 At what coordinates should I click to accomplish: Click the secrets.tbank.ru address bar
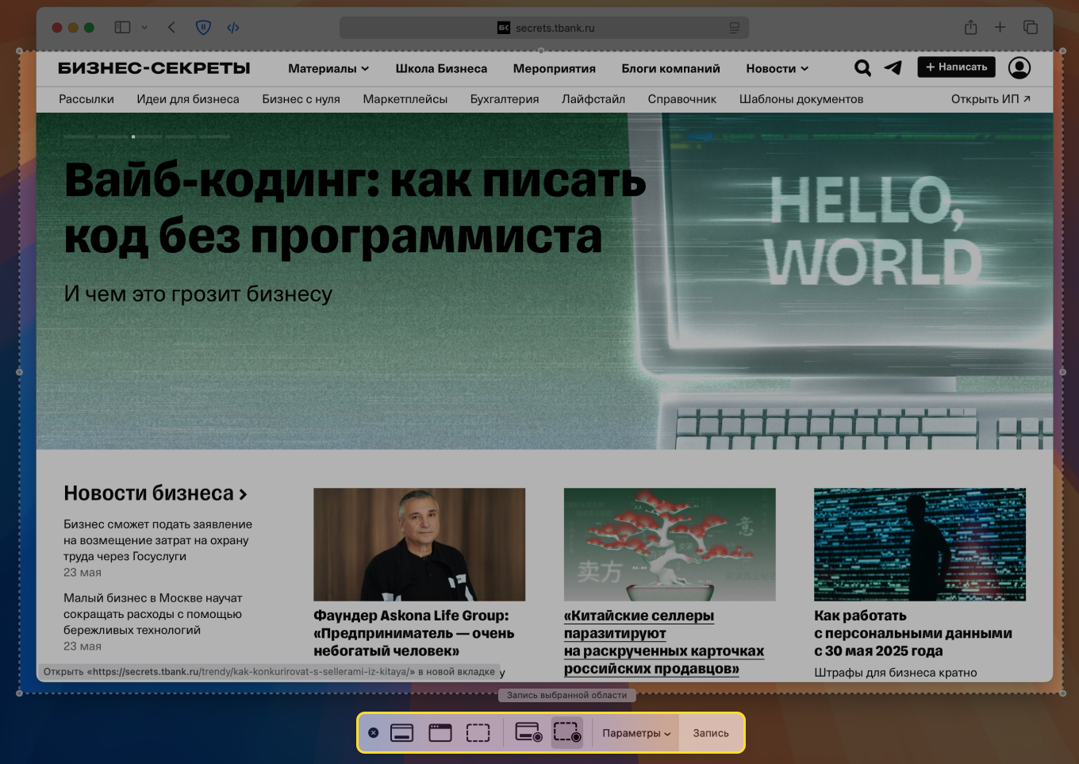[x=544, y=27]
